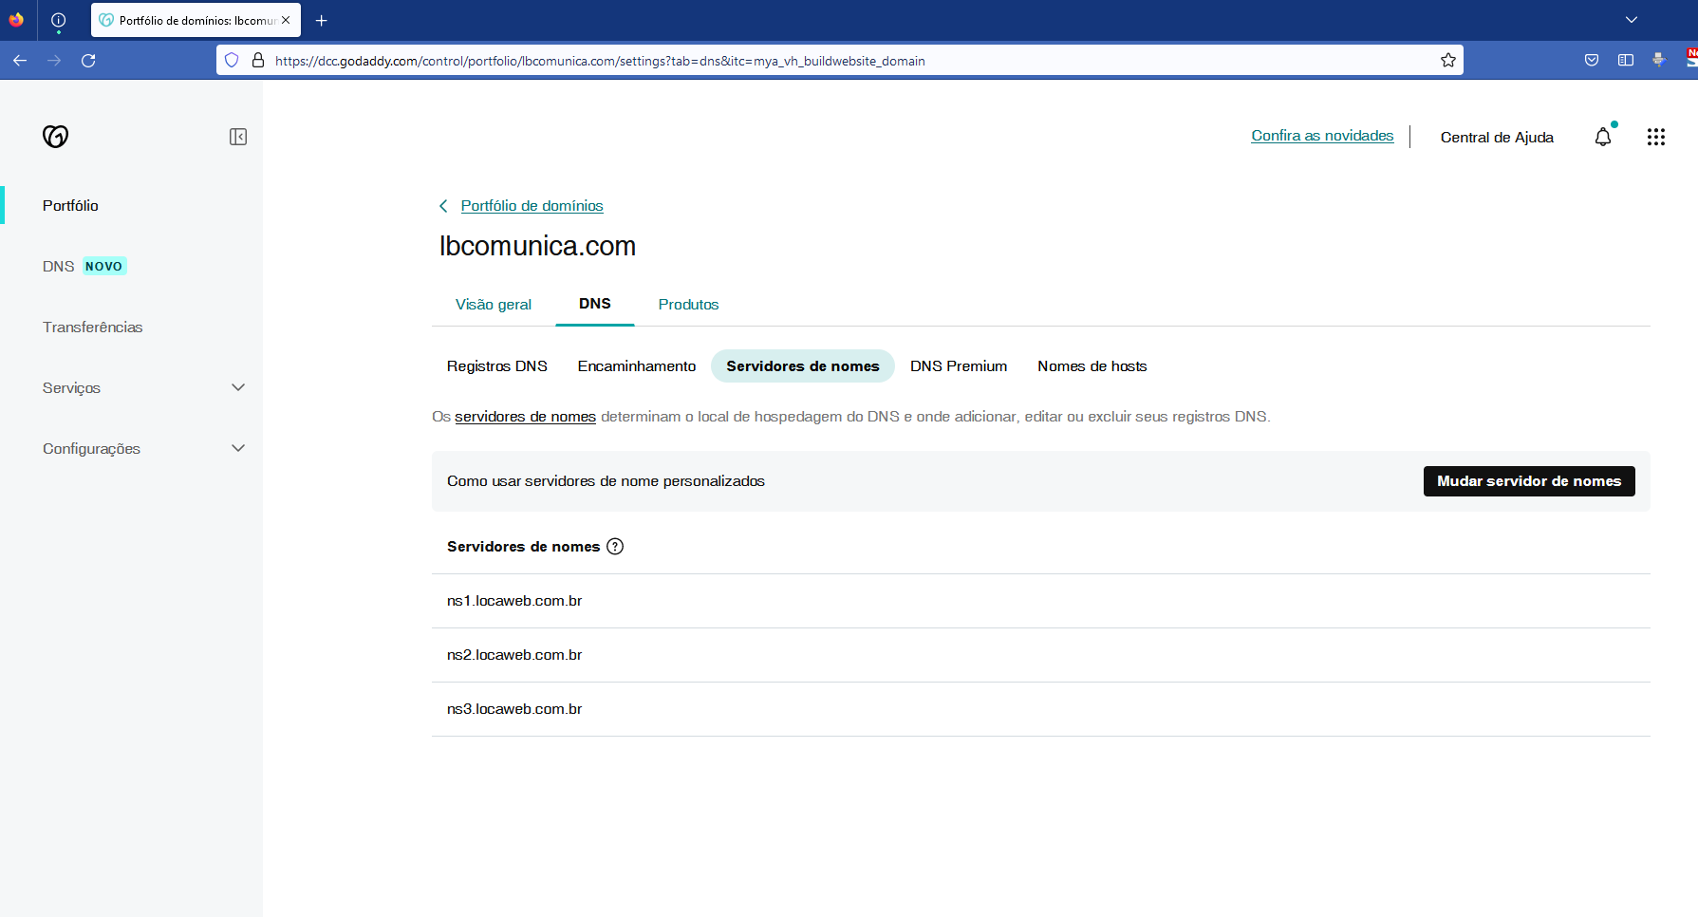This screenshot has width=1698, height=917.
Task: Select ns1.locaweb.com.br row
Action: click(1041, 601)
